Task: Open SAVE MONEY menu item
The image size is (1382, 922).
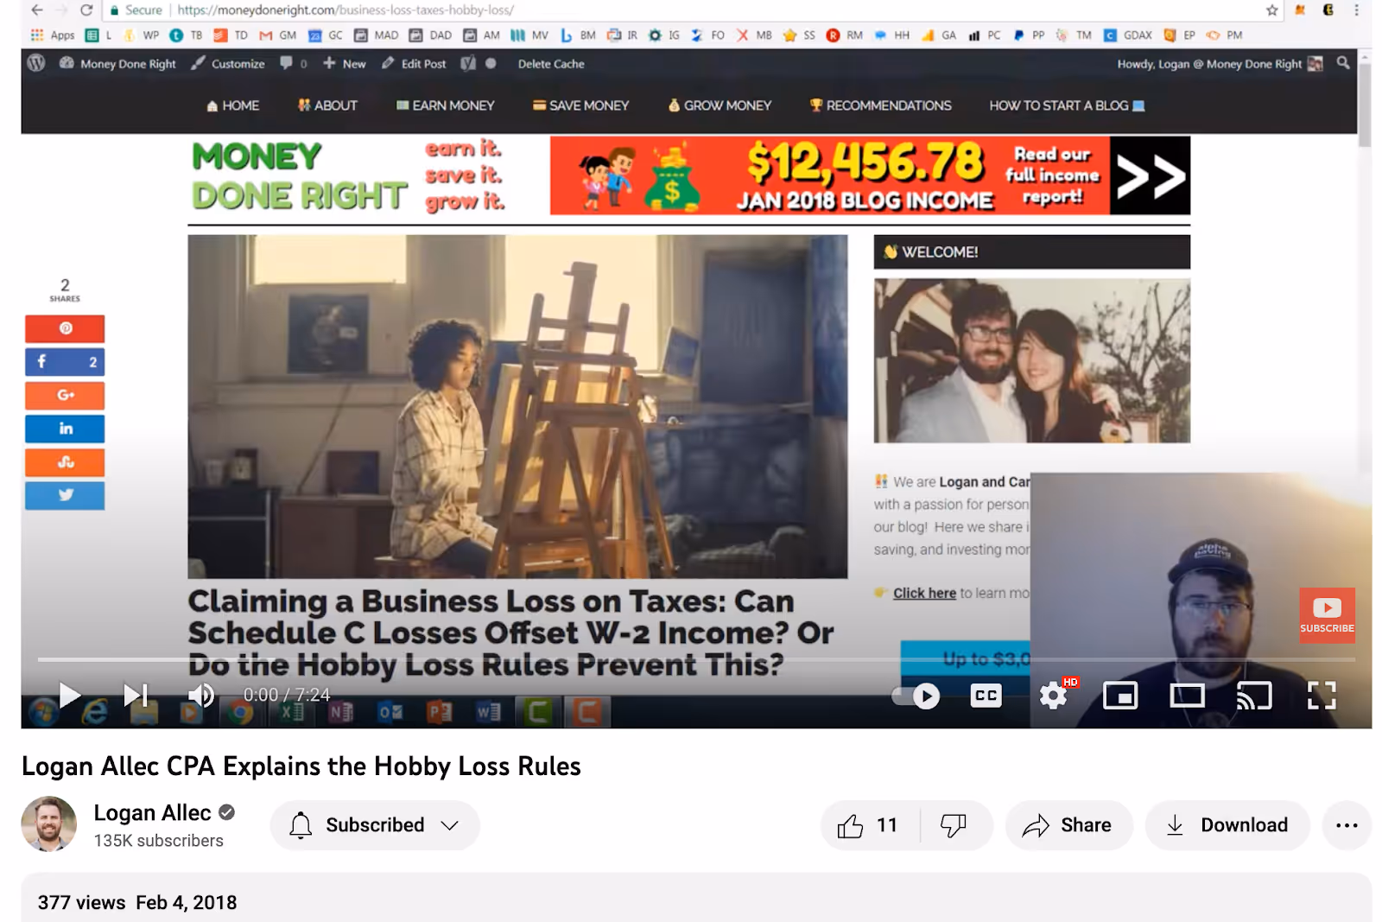Action: [x=580, y=105]
